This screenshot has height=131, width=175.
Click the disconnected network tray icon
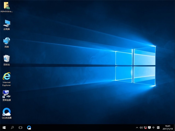coord(145,127)
